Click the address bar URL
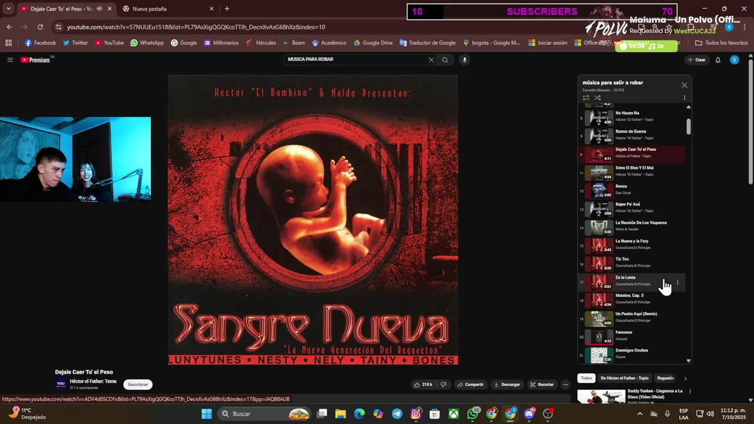 [x=196, y=27]
